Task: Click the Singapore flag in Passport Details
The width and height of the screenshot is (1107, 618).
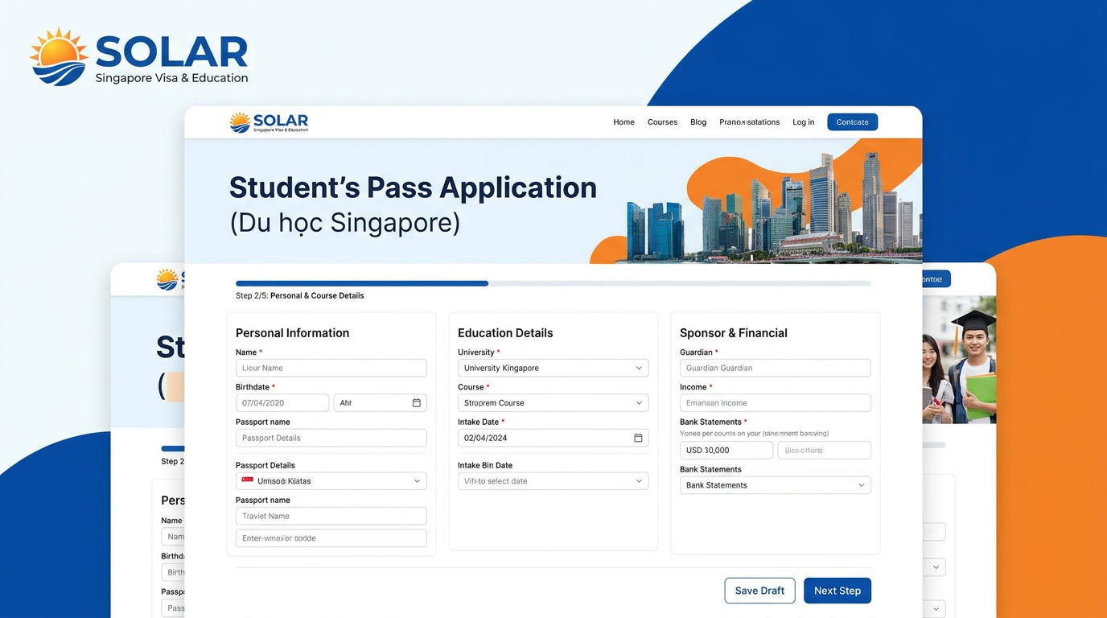Action: [247, 481]
